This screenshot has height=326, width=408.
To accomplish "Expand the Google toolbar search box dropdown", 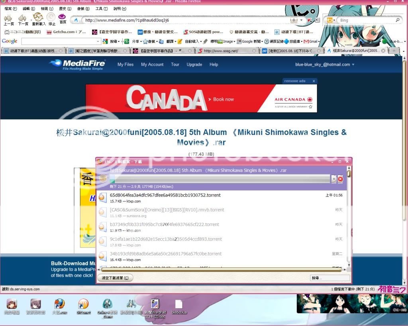I will [x=98, y=41].
